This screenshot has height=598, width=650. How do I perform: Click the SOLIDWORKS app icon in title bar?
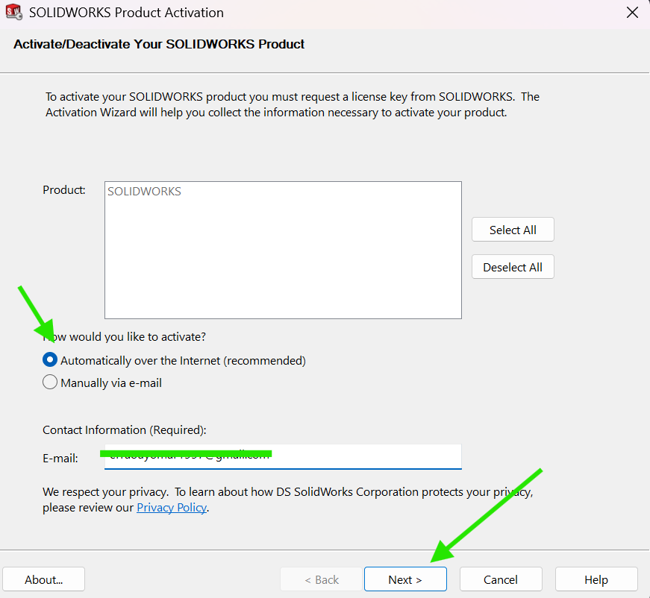[x=13, y=12]
